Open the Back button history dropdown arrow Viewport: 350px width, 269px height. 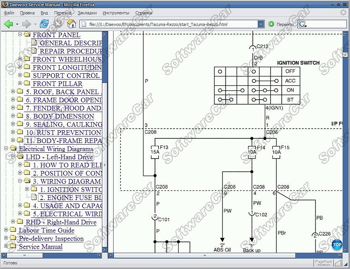pos(17,24)
